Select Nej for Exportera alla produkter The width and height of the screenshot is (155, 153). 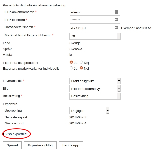click(81, 62)
